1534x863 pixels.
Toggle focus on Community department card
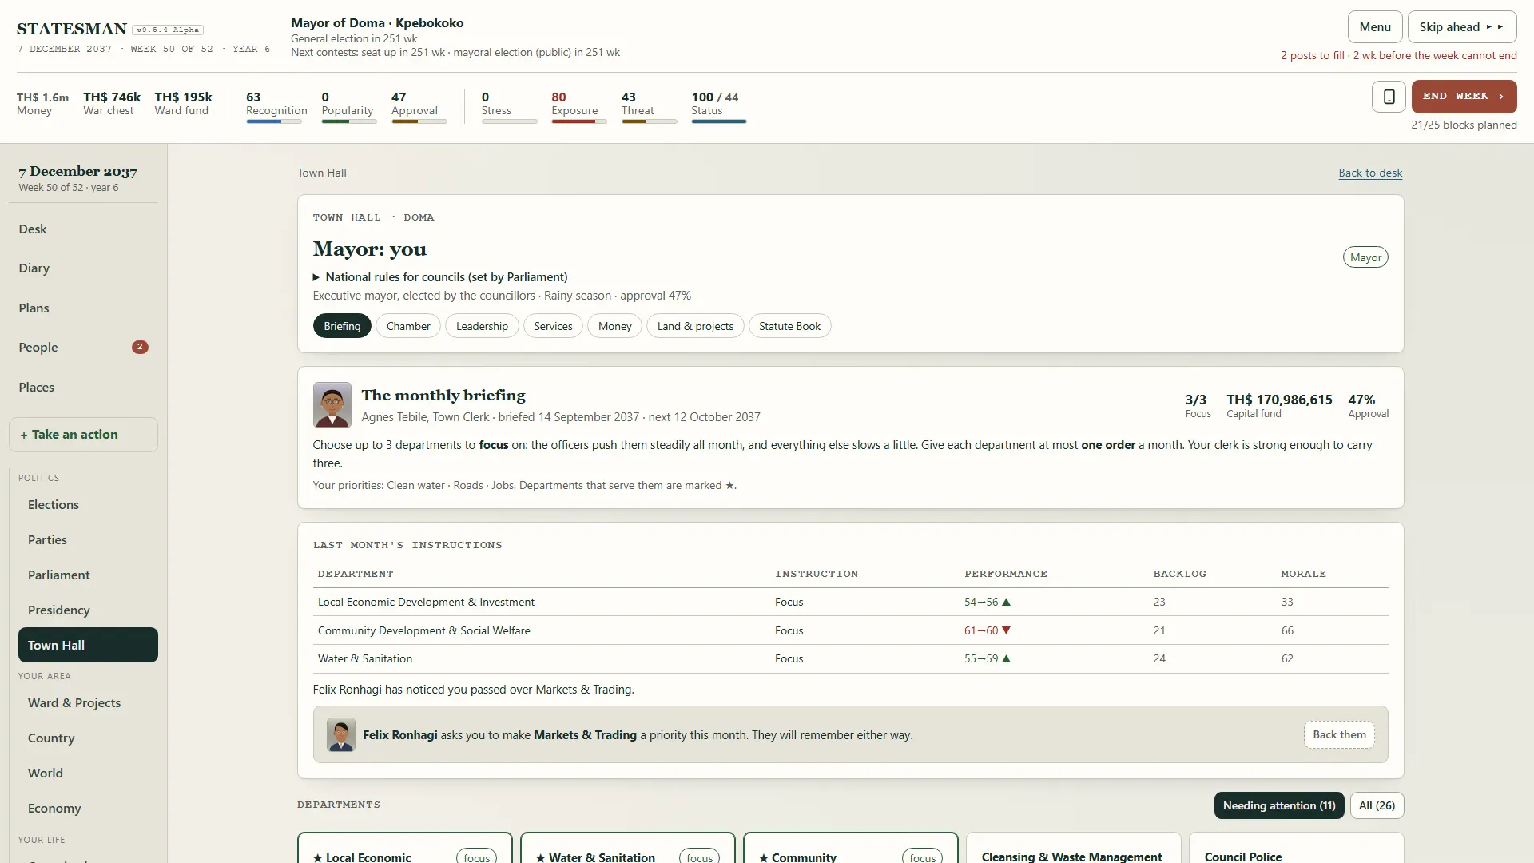[922, 857]
